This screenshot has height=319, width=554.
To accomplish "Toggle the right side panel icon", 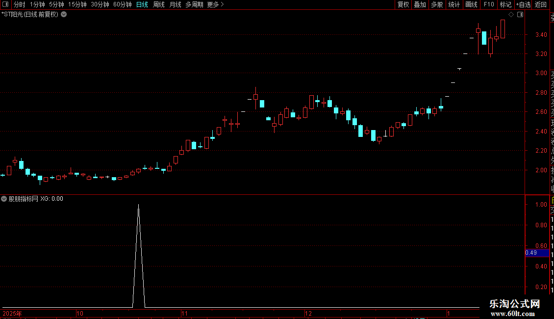I will coord(520,15).
